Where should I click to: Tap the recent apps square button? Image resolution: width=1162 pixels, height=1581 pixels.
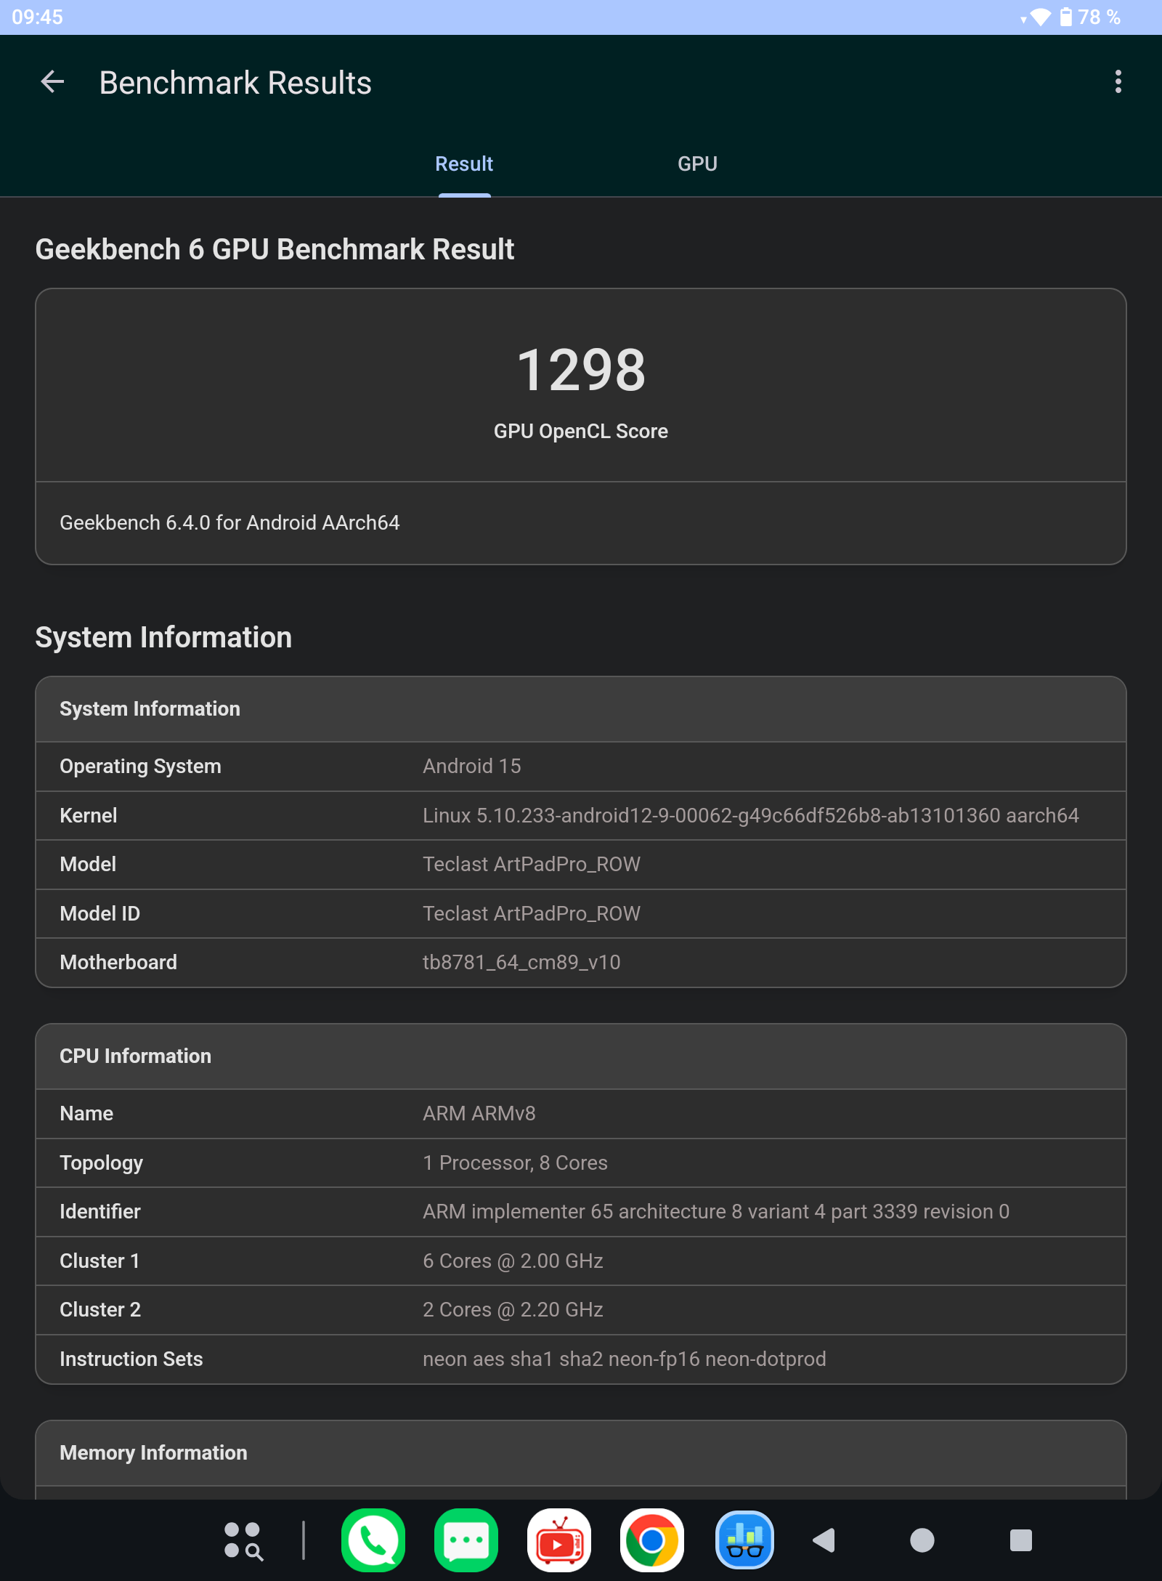coord(1020,1540)
